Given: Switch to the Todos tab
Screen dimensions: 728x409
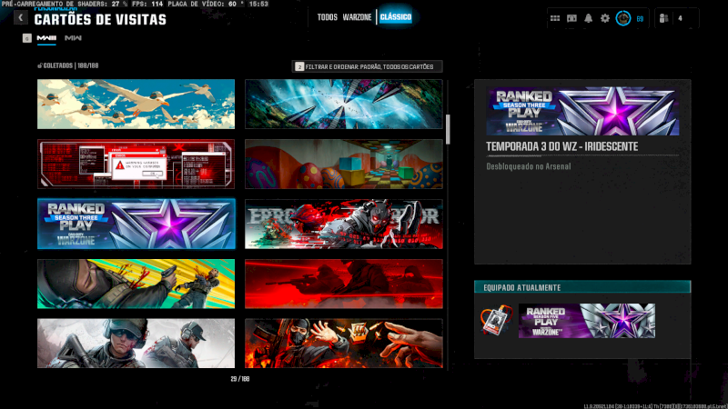Looking at the screenshot, I should click(328, 17).
